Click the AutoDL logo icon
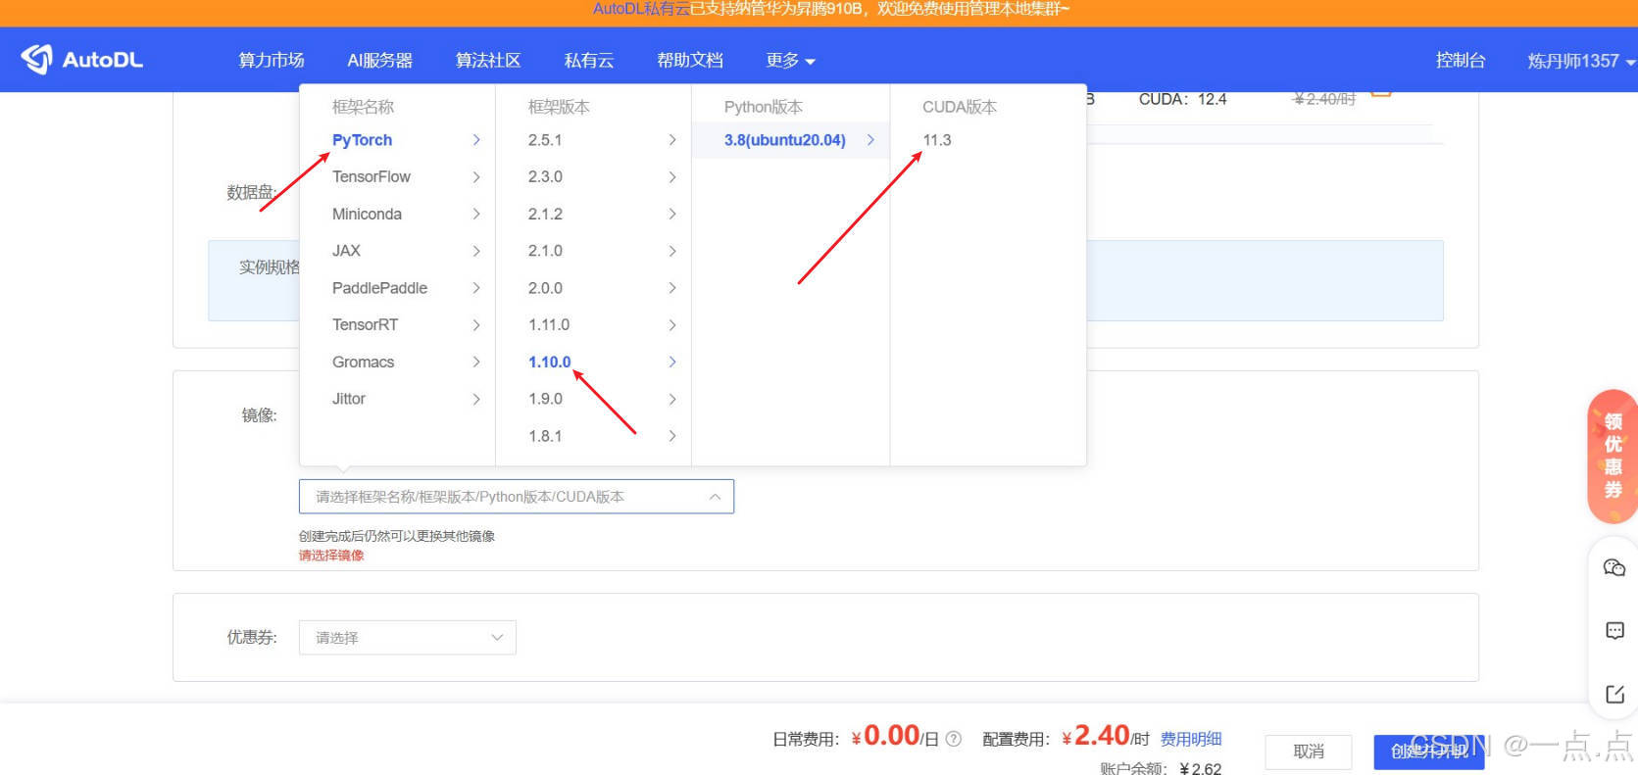Image resolution: width=1638 pixels, height=775 pixels. point(36,59)
